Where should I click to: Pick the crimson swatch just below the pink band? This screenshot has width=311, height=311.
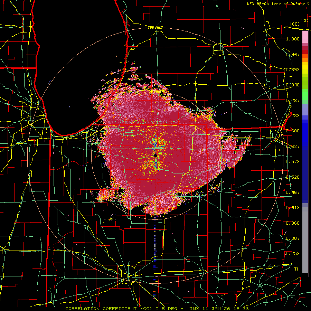[305, 48]
